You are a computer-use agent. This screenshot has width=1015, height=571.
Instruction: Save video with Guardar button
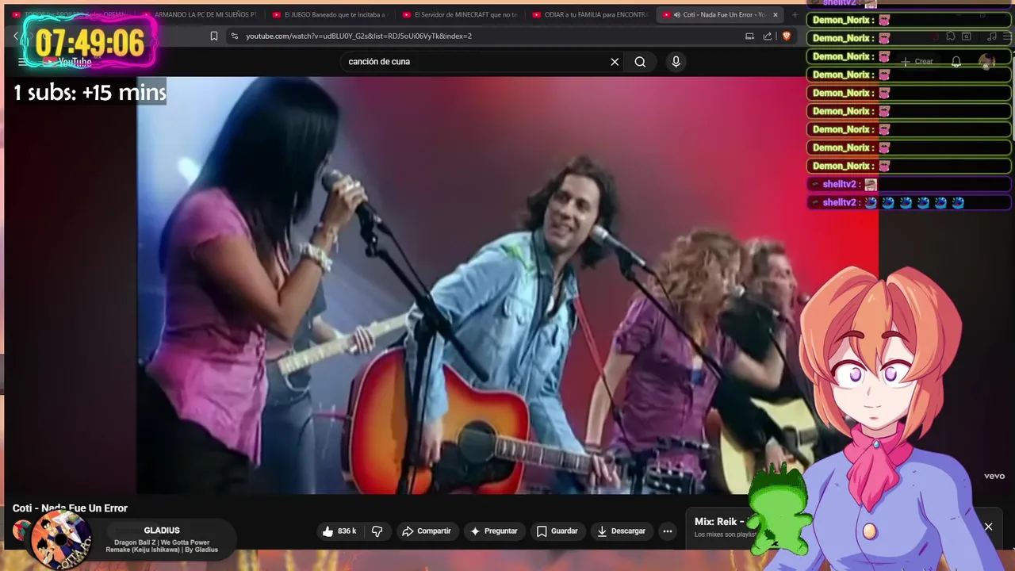[x=557, y=531]
